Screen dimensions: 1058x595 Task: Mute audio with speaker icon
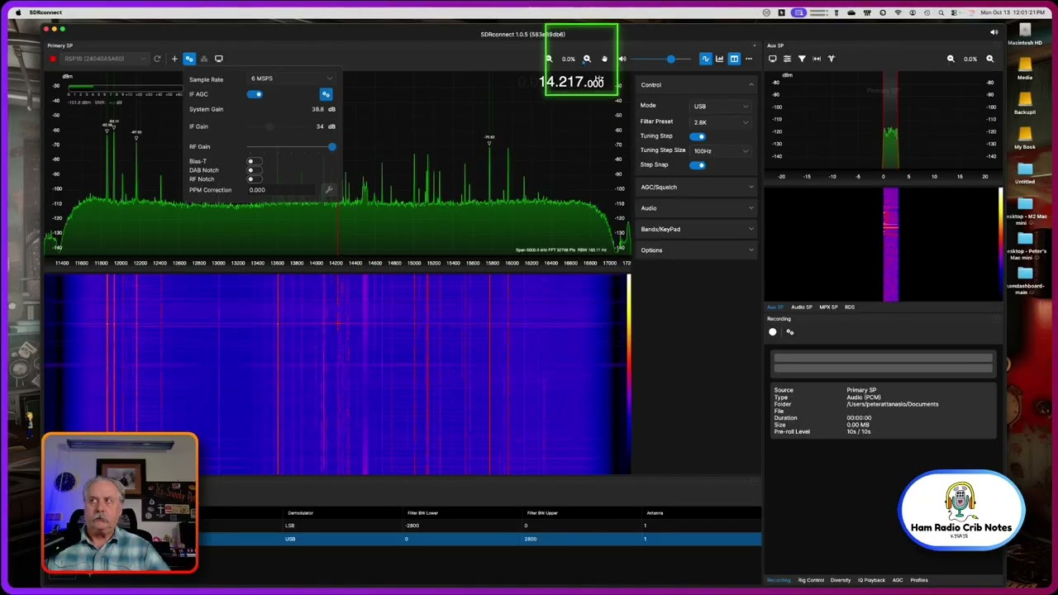622,59
